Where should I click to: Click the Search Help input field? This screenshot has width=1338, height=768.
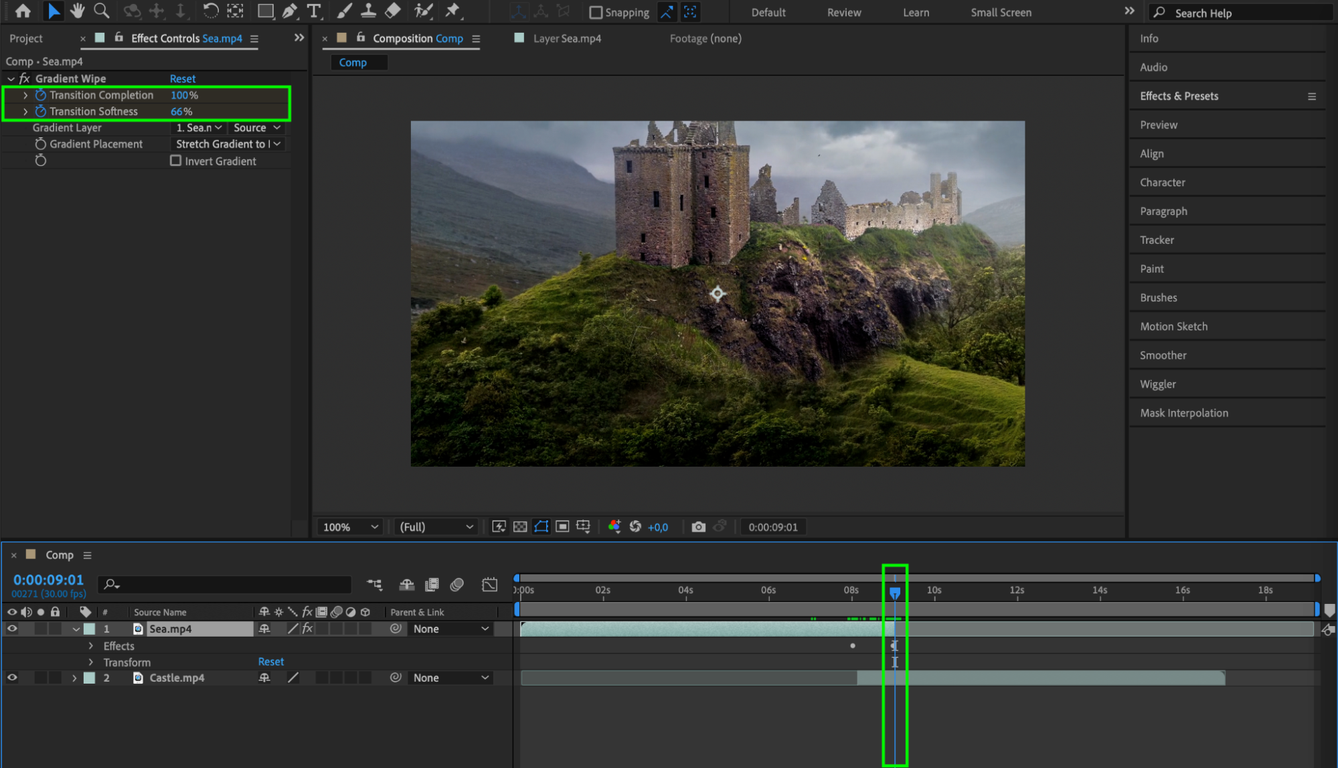[1245, 13]
